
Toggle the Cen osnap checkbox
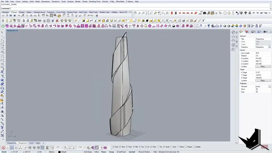click(x=139, y=147)
